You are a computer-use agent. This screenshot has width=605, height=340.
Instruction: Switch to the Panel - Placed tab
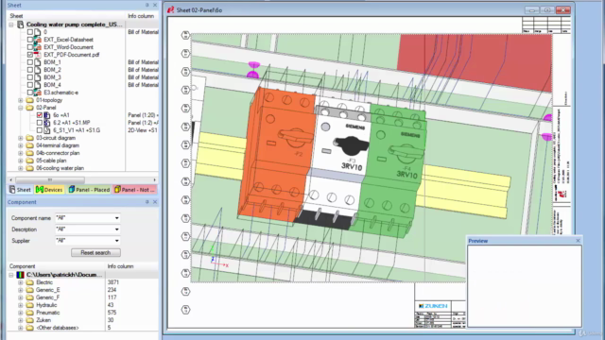click(x=89, y=190)
